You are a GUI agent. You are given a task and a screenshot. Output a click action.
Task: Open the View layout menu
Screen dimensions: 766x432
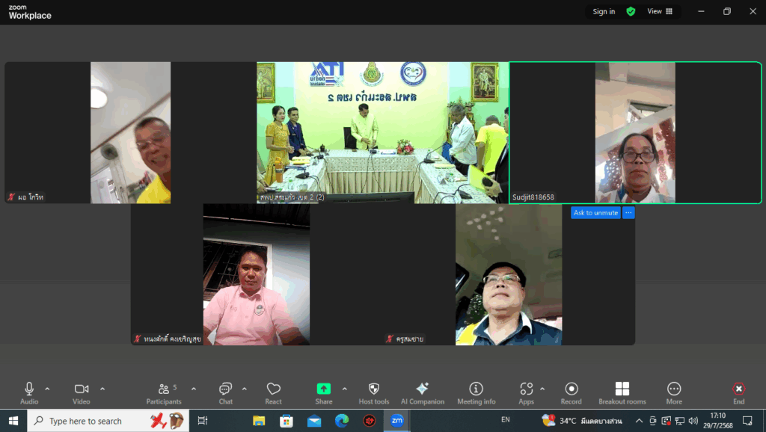point(659,11)
